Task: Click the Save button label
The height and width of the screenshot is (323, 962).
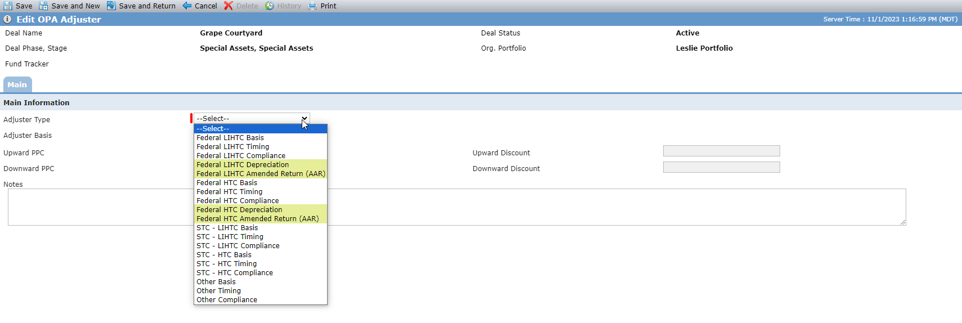Action: (24, 6)
